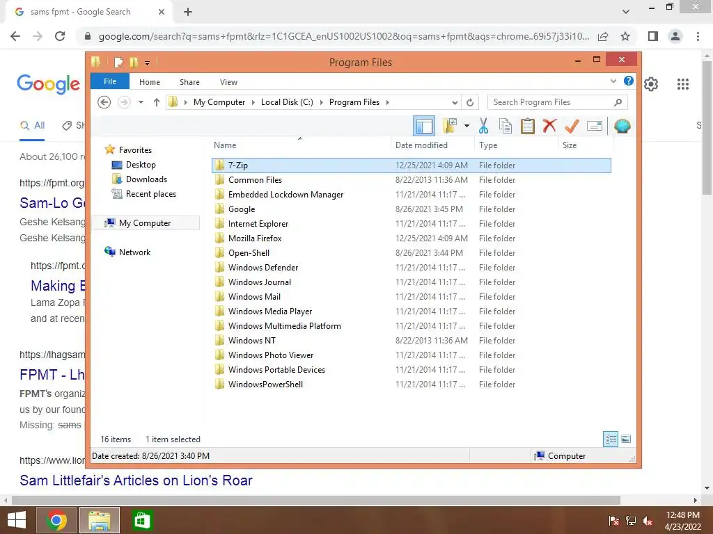Select Downloads in the navigation pane
Viewport: 713px width, 534px height.
tap(146, 179)
